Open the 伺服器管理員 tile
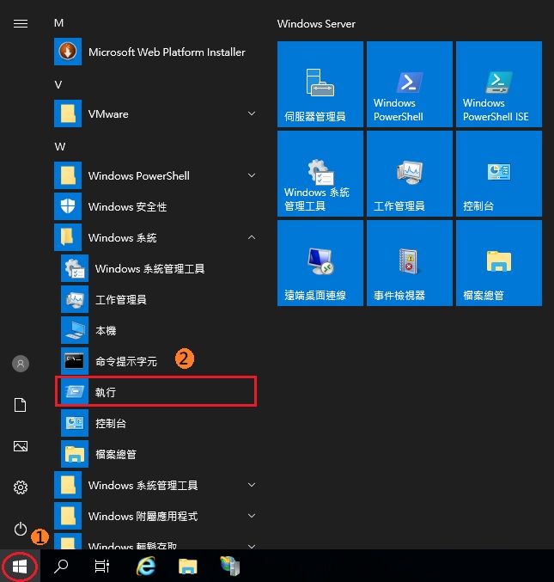 pos(320,83)
